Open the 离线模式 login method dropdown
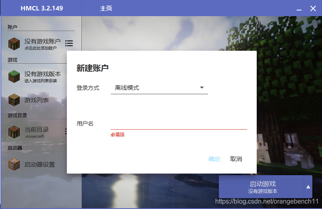 click(159, 88)
